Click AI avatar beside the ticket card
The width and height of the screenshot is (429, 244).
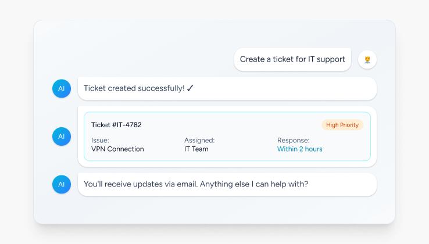(x=62, y=137)
